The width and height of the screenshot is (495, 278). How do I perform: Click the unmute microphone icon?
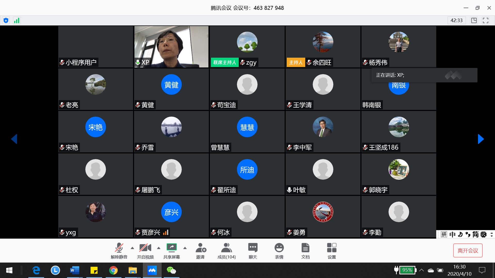[x=119, y=248]
